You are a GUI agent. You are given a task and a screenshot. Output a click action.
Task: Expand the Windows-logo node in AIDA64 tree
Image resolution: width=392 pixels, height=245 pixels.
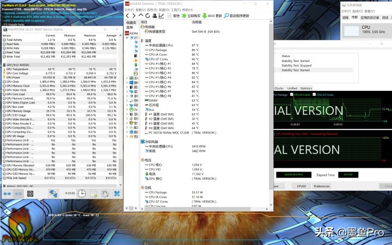pos(127,83)
